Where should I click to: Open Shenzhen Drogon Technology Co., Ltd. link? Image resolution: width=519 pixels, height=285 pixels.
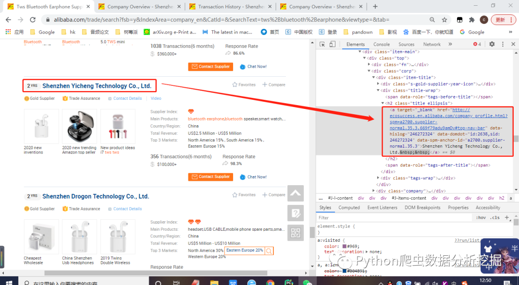click(96, 196)
